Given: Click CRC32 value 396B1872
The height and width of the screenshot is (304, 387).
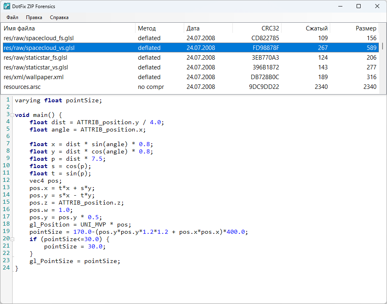Looking at the screenshot, I should click(266, 67).
